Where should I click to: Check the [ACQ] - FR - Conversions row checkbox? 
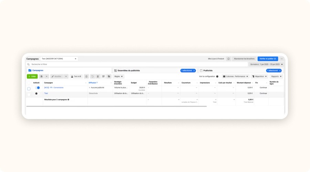pos(29,89)
